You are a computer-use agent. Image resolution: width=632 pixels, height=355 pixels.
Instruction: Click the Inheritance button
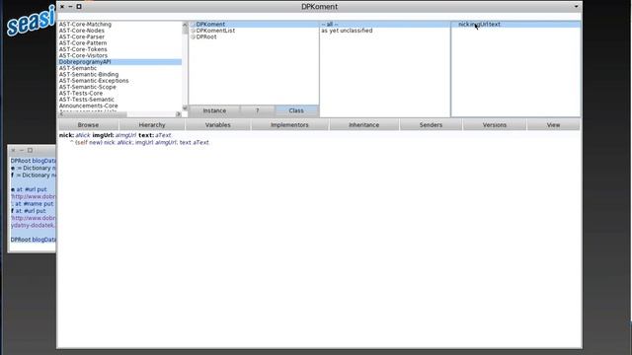(364, 125)
